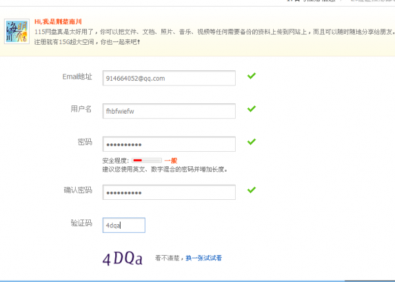Image resolution: width=395 pixels, height=282 pixels.
Task: Click the green checkmark next to password field
Action: pos(251,141)
